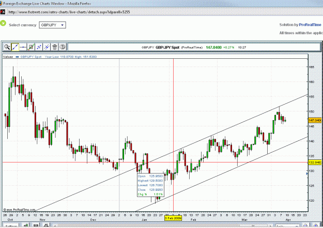Click the yellow 147.0400 price axis label
The image size is (323, 228).
pos(315,120)
